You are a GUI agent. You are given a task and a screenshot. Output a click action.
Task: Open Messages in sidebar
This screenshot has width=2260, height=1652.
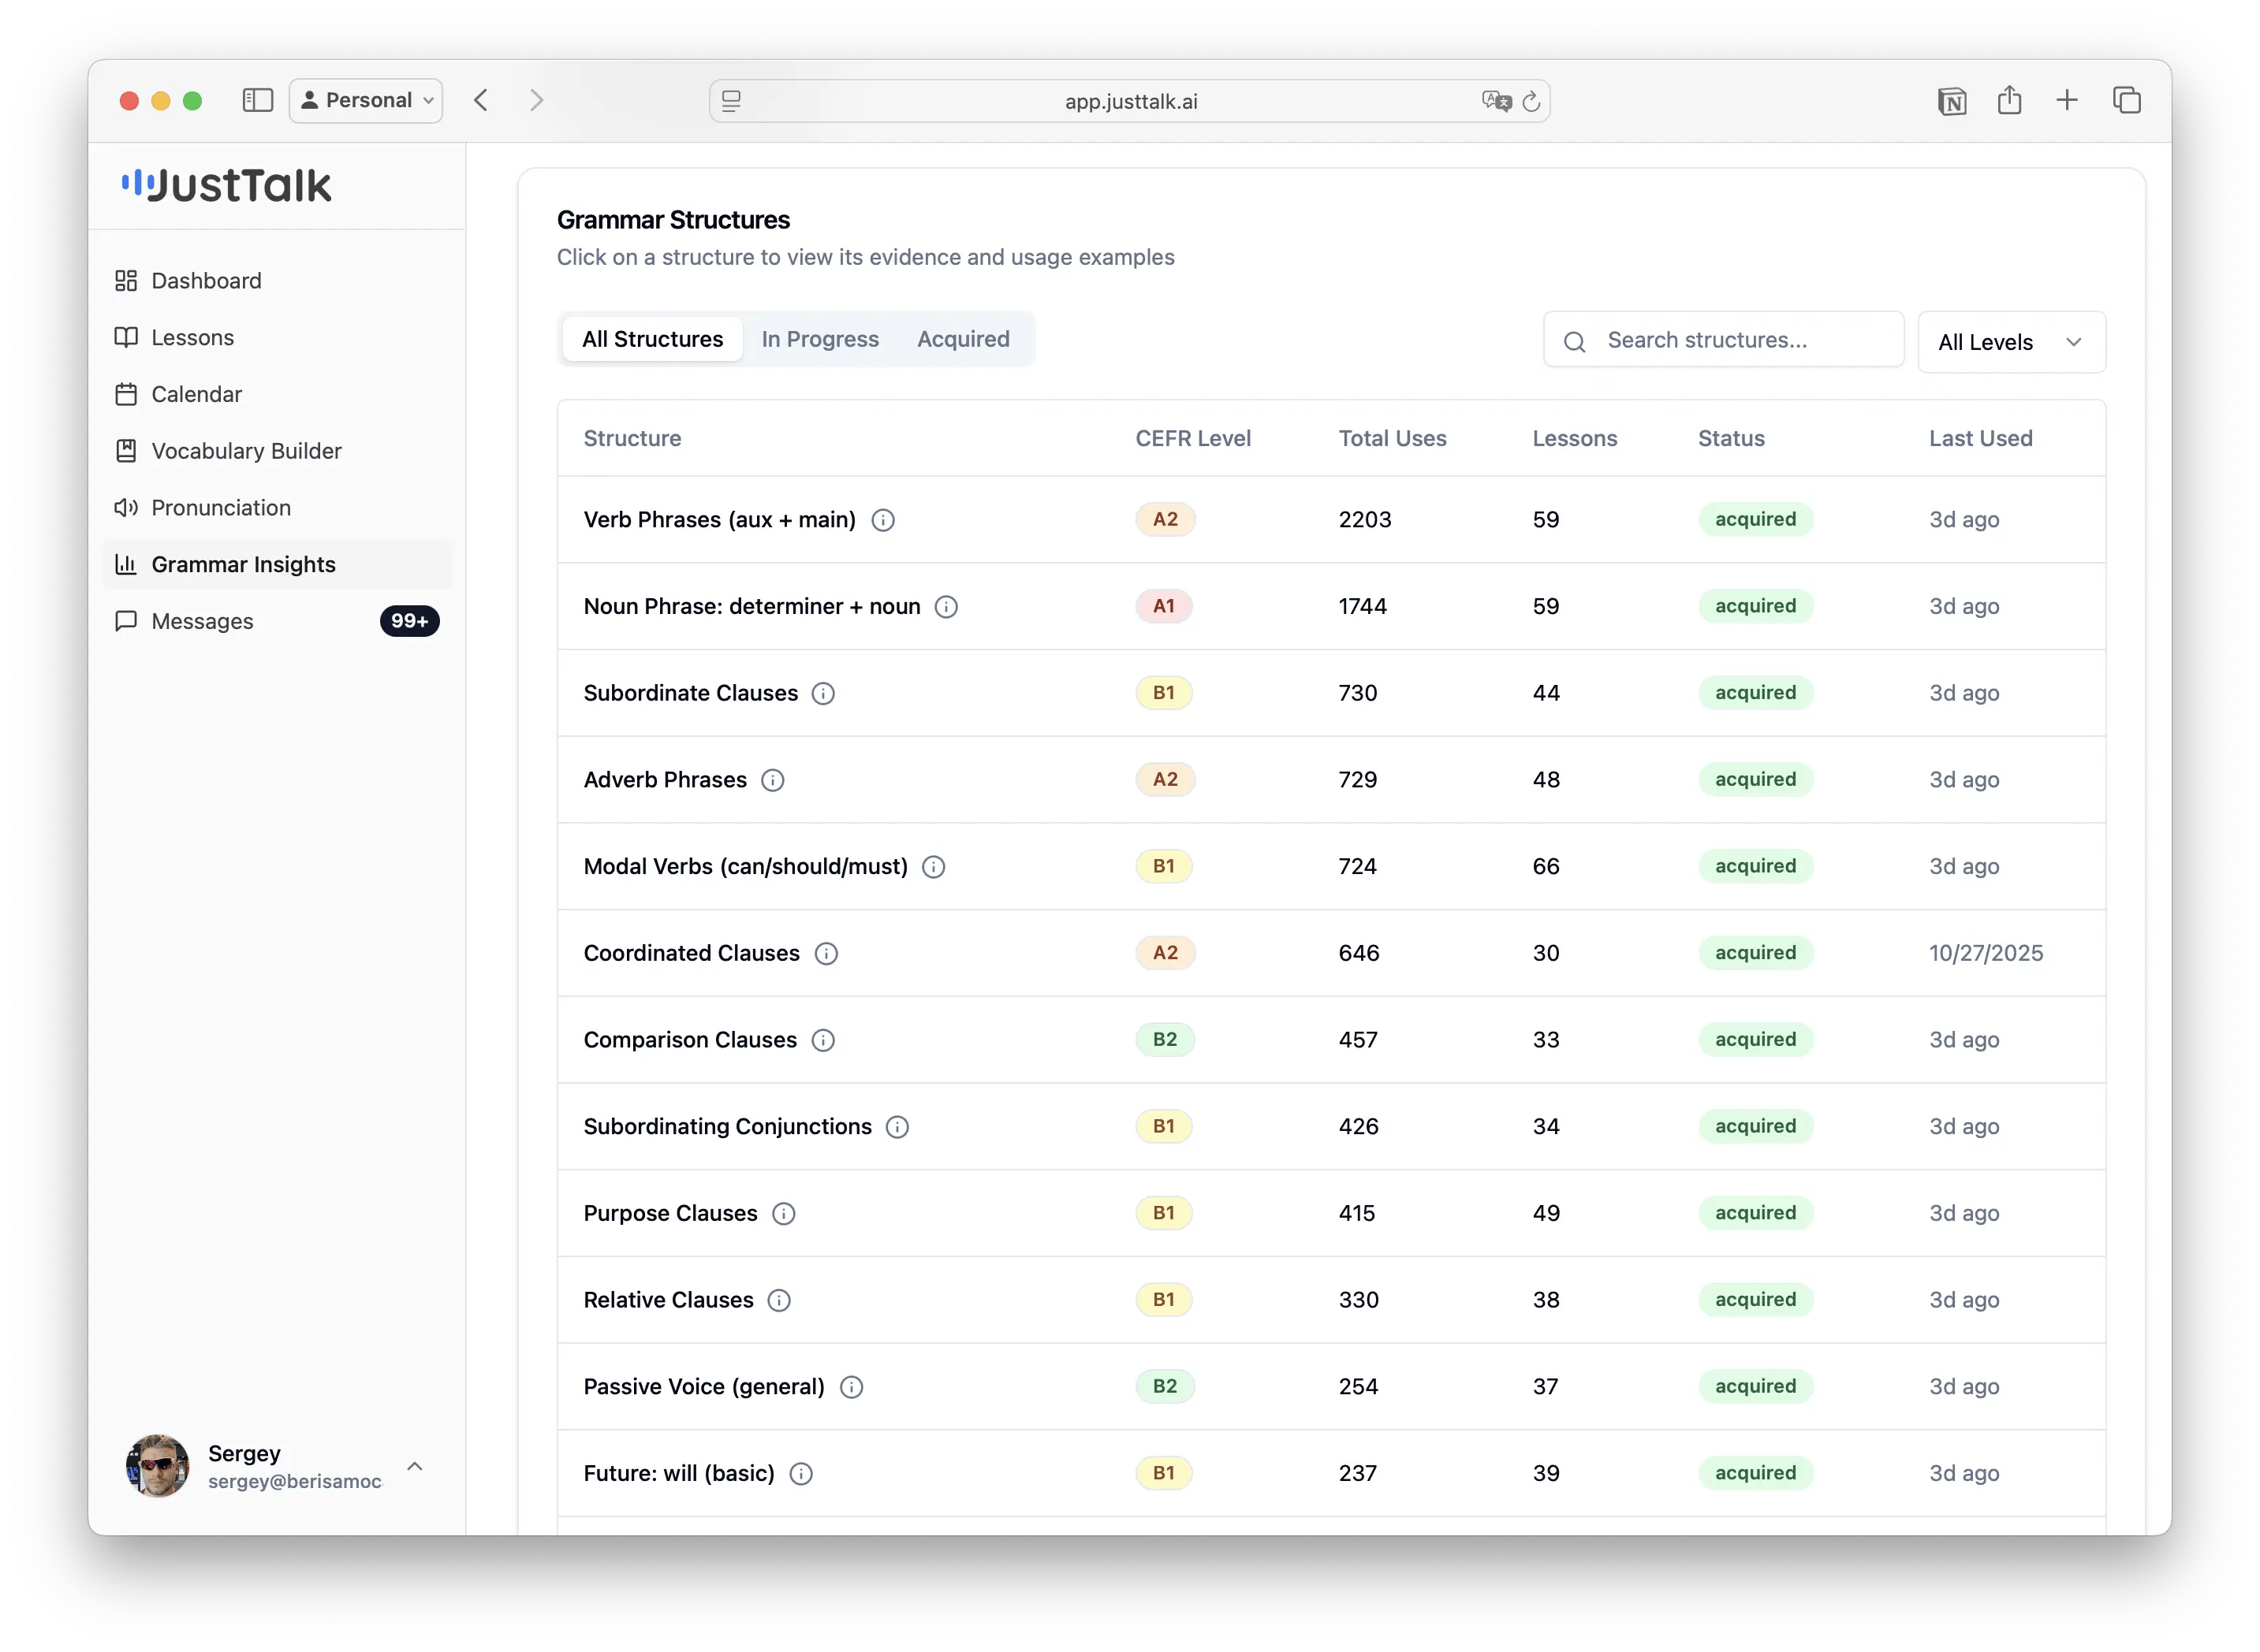point(277,621)
